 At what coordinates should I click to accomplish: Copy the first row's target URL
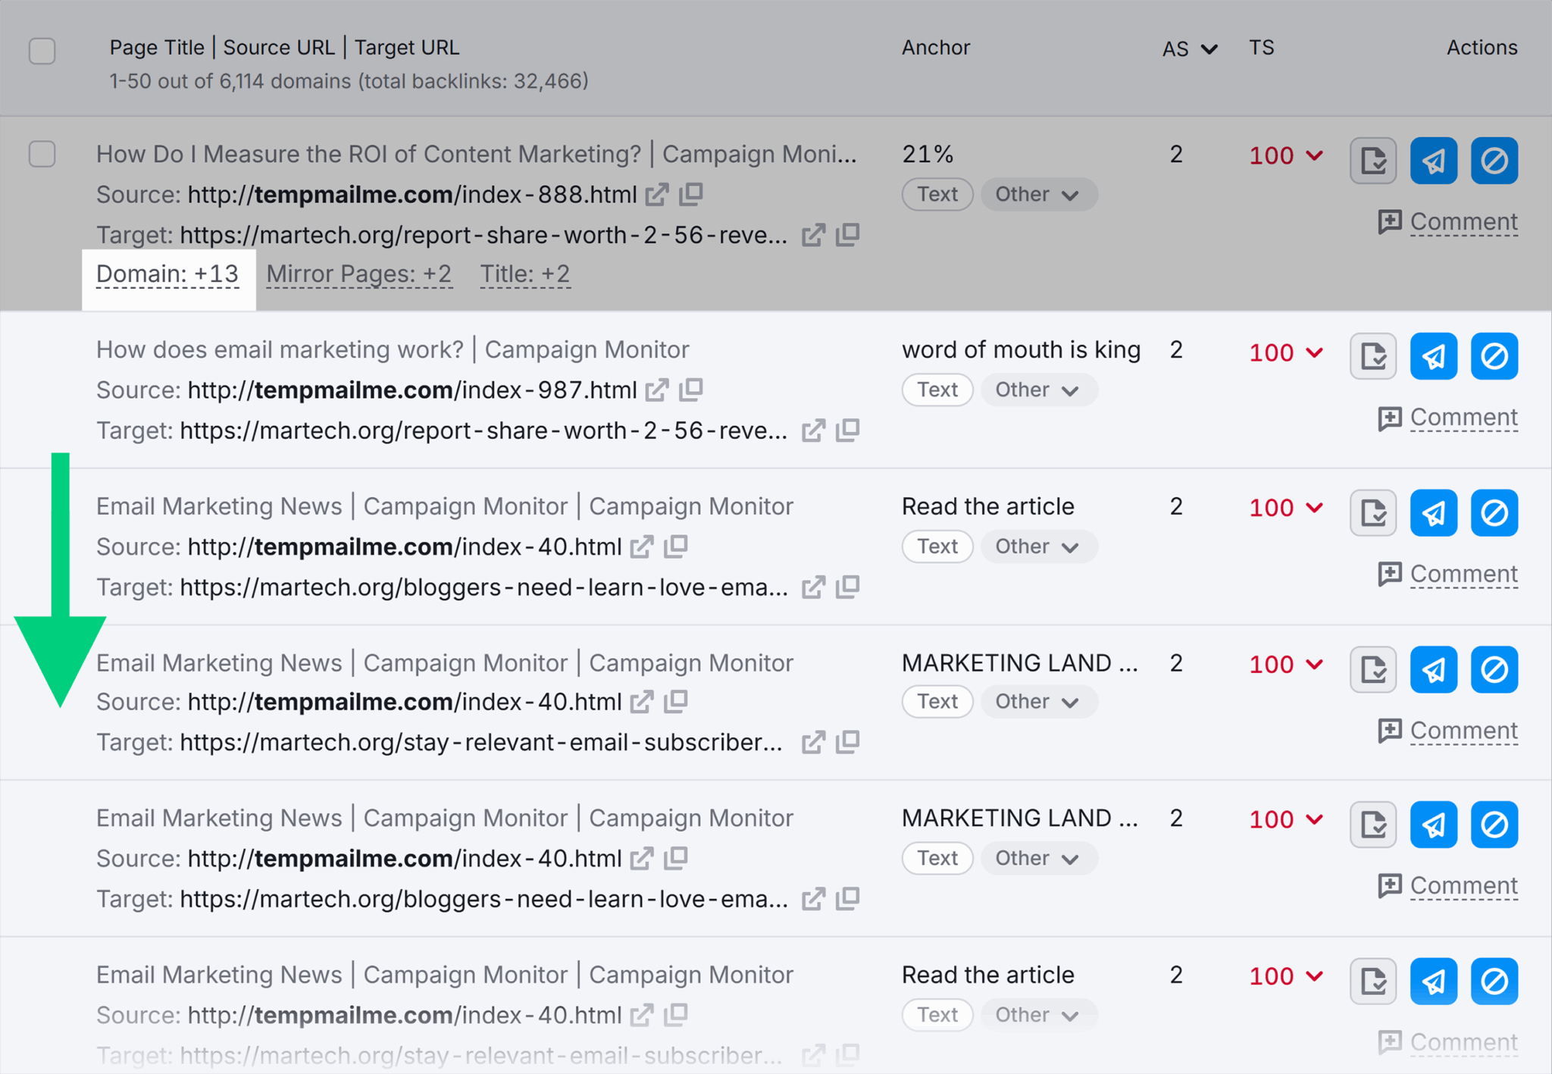848,234
